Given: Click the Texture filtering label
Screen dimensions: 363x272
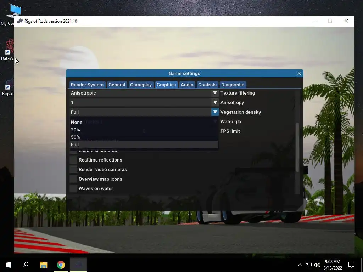Looking at the screenshot, I should point(238,93).
